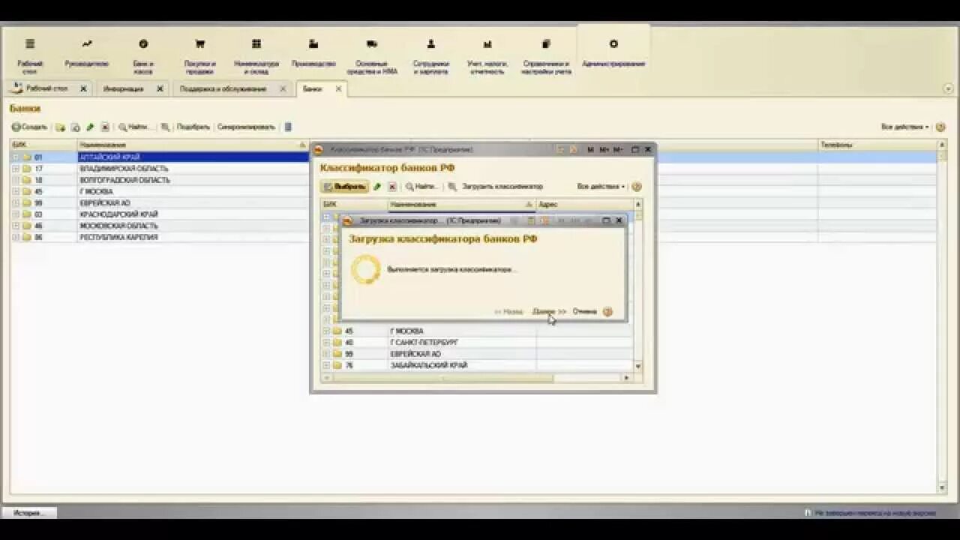Open help icon in Классификатор банков window

637,187
